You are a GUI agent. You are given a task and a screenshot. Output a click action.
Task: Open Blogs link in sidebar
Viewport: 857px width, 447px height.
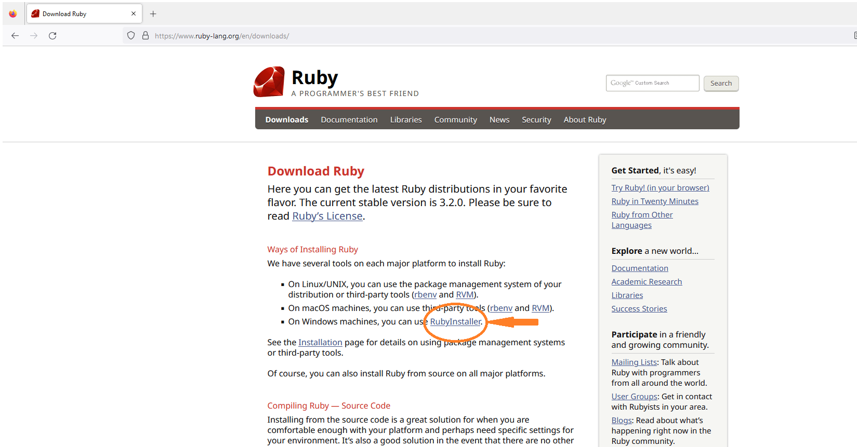click(x=622, y=421)
